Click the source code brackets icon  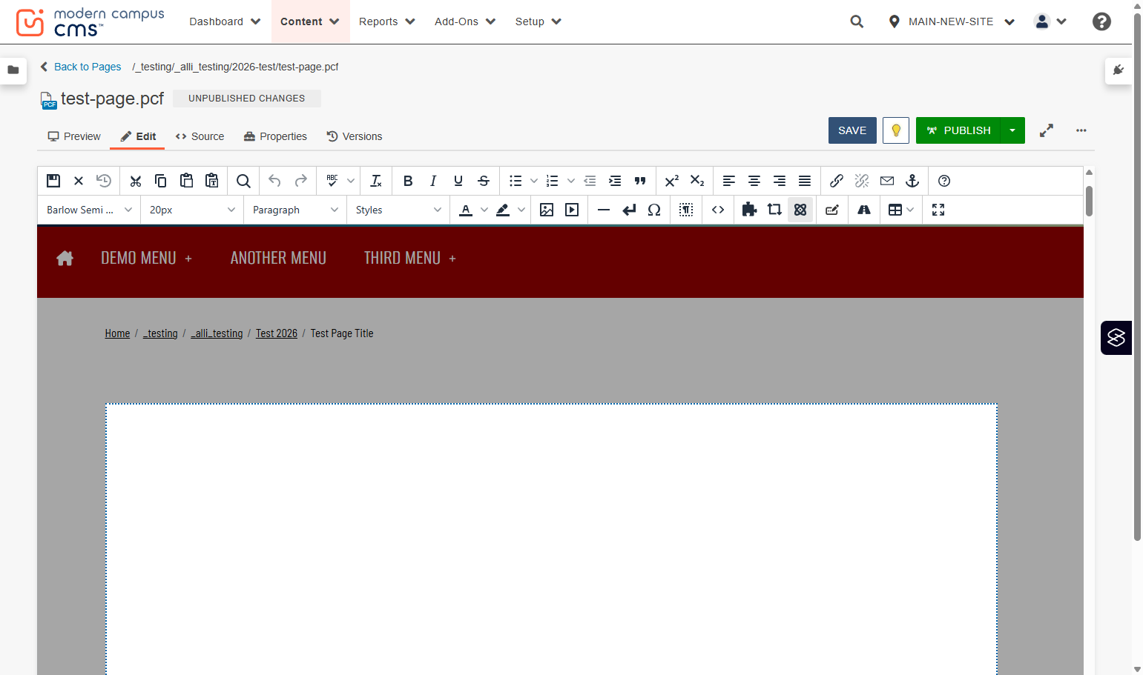tap(718, 210)
